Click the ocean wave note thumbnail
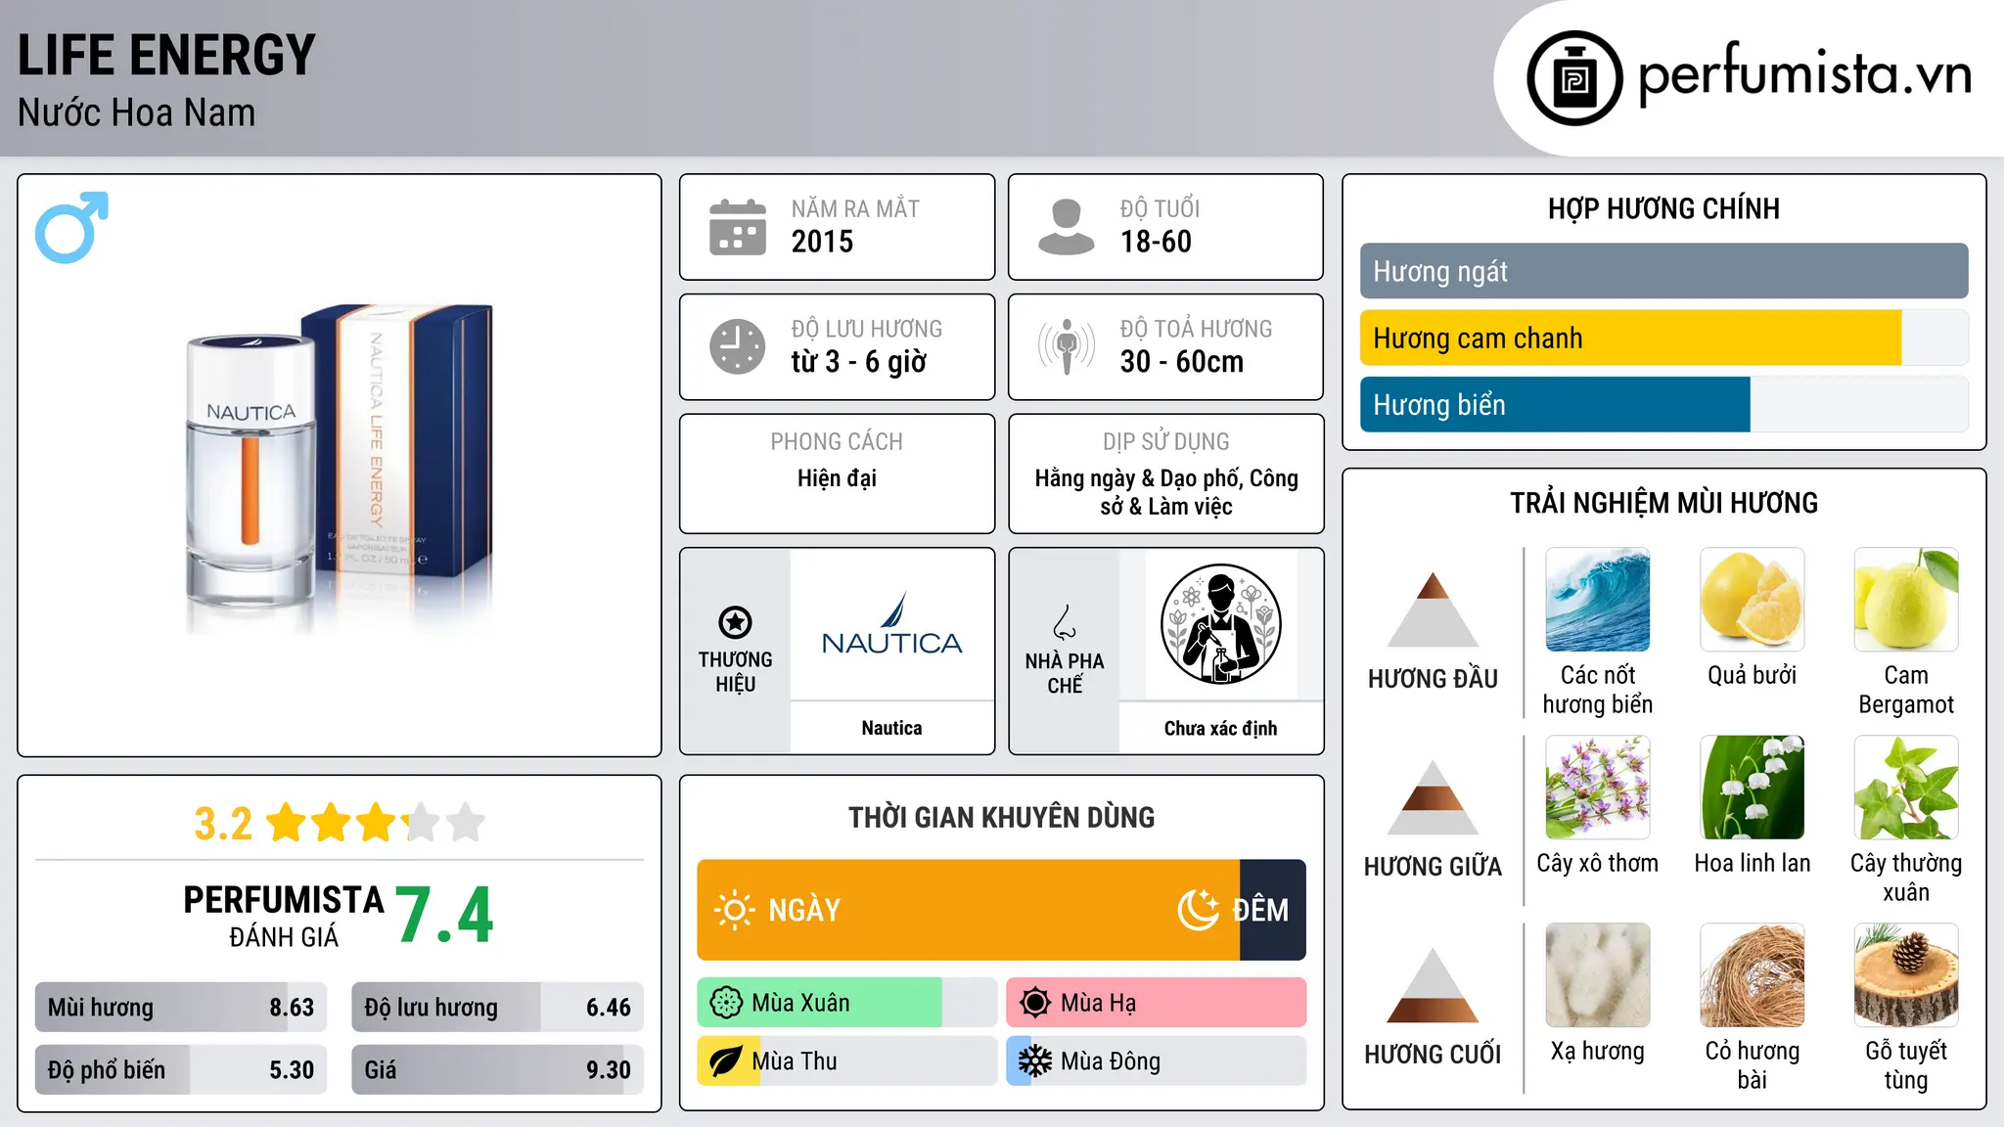 (x=1598, y=600)
